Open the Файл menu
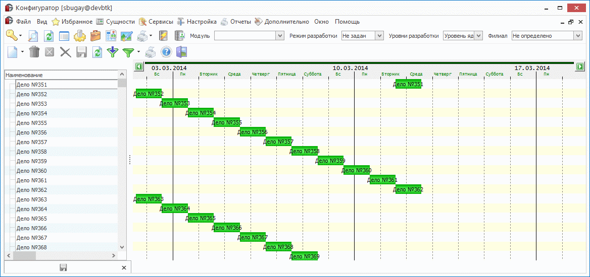Image resolution: width=590 pixels, height=277 pixels. coord(23,22)
